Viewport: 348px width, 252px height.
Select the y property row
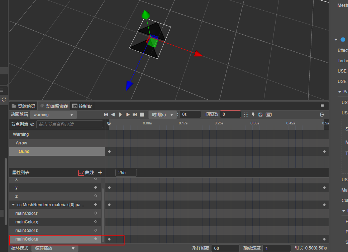click(55, 188)
